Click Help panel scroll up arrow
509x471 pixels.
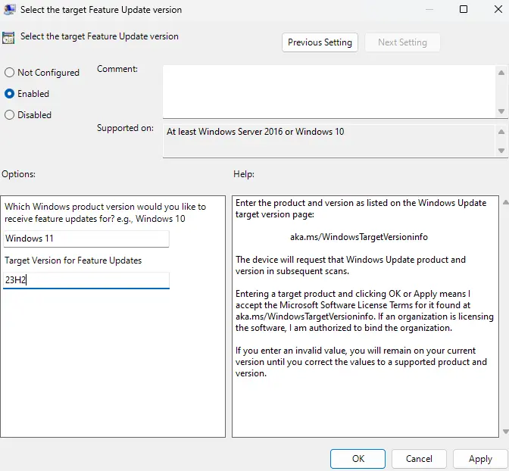click(505, 202)
